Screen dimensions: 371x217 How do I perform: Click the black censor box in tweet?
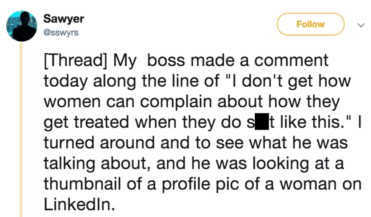point(259,123)
